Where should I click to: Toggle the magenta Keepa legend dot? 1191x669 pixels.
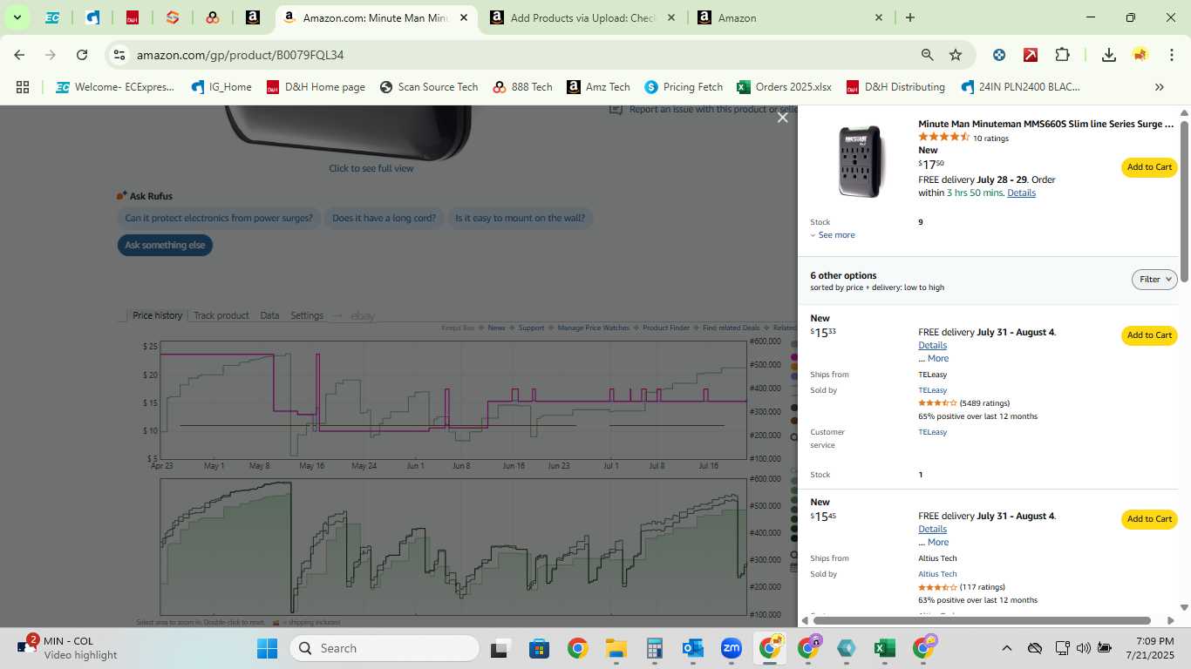[x=794, y=357]
